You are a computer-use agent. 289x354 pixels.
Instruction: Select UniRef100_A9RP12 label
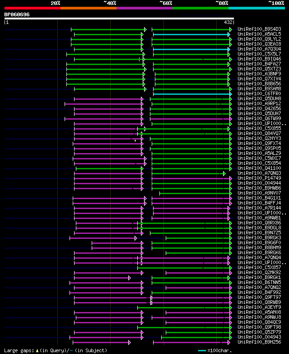point(259,104)
